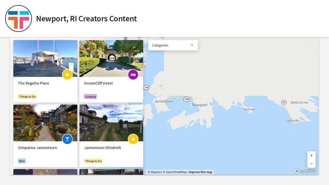Select the Things to Do tag on The Regatta Place
329x185 pixels.
click(x=27, y=96)
